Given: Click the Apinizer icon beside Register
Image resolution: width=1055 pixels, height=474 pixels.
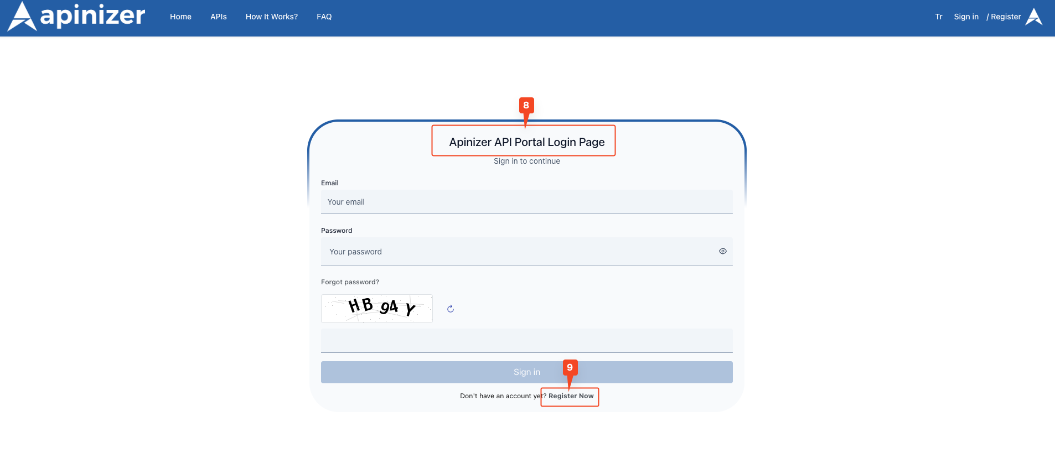Looking at the screenshot, I should tap(1034, 17).
